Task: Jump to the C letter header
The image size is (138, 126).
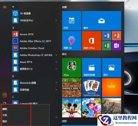Action: click(x=13, y=97)
